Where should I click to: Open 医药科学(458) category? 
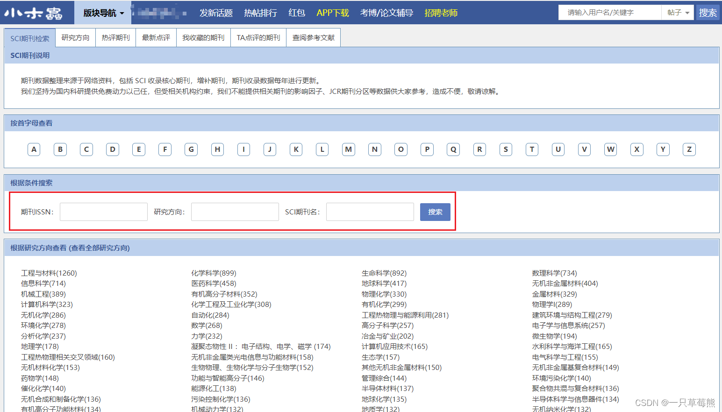214,284
